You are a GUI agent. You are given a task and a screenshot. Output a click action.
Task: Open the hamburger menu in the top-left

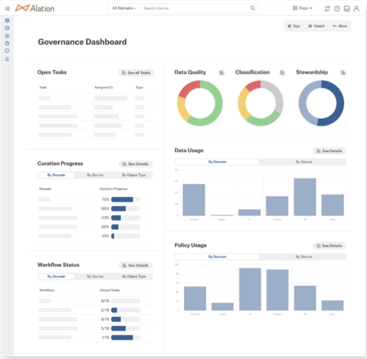click(7, 8)
